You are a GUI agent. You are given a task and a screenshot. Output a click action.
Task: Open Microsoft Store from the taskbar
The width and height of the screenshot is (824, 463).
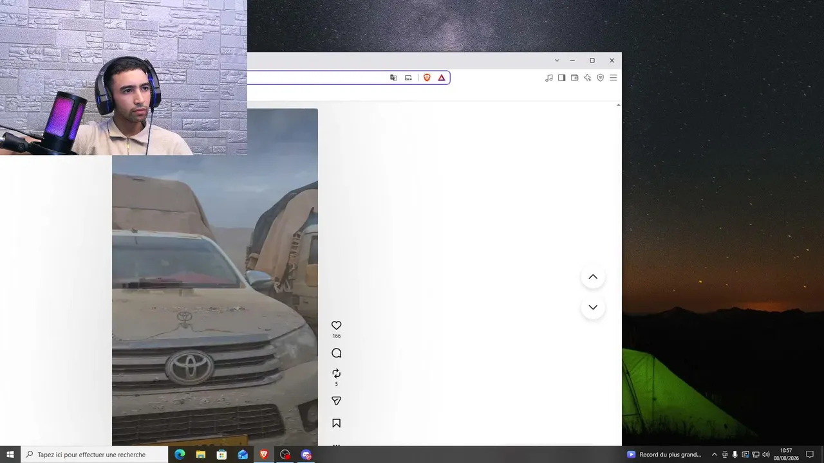coord(221,455)
